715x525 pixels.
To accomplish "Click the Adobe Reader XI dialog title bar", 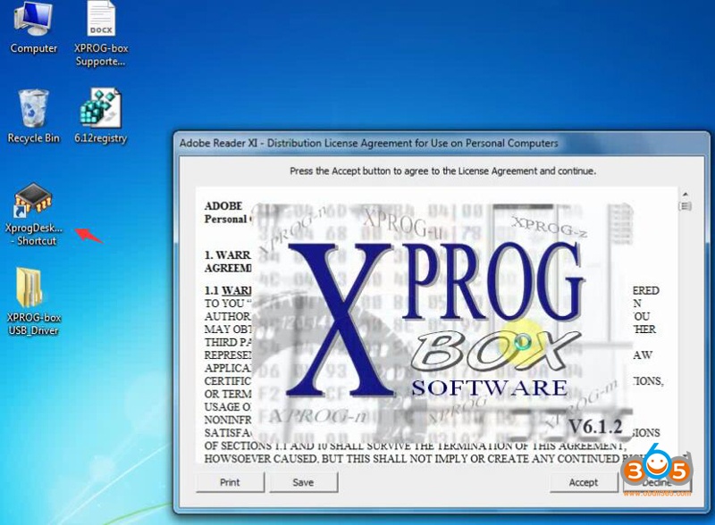I will pyautogui.click(x=441, y=143).
